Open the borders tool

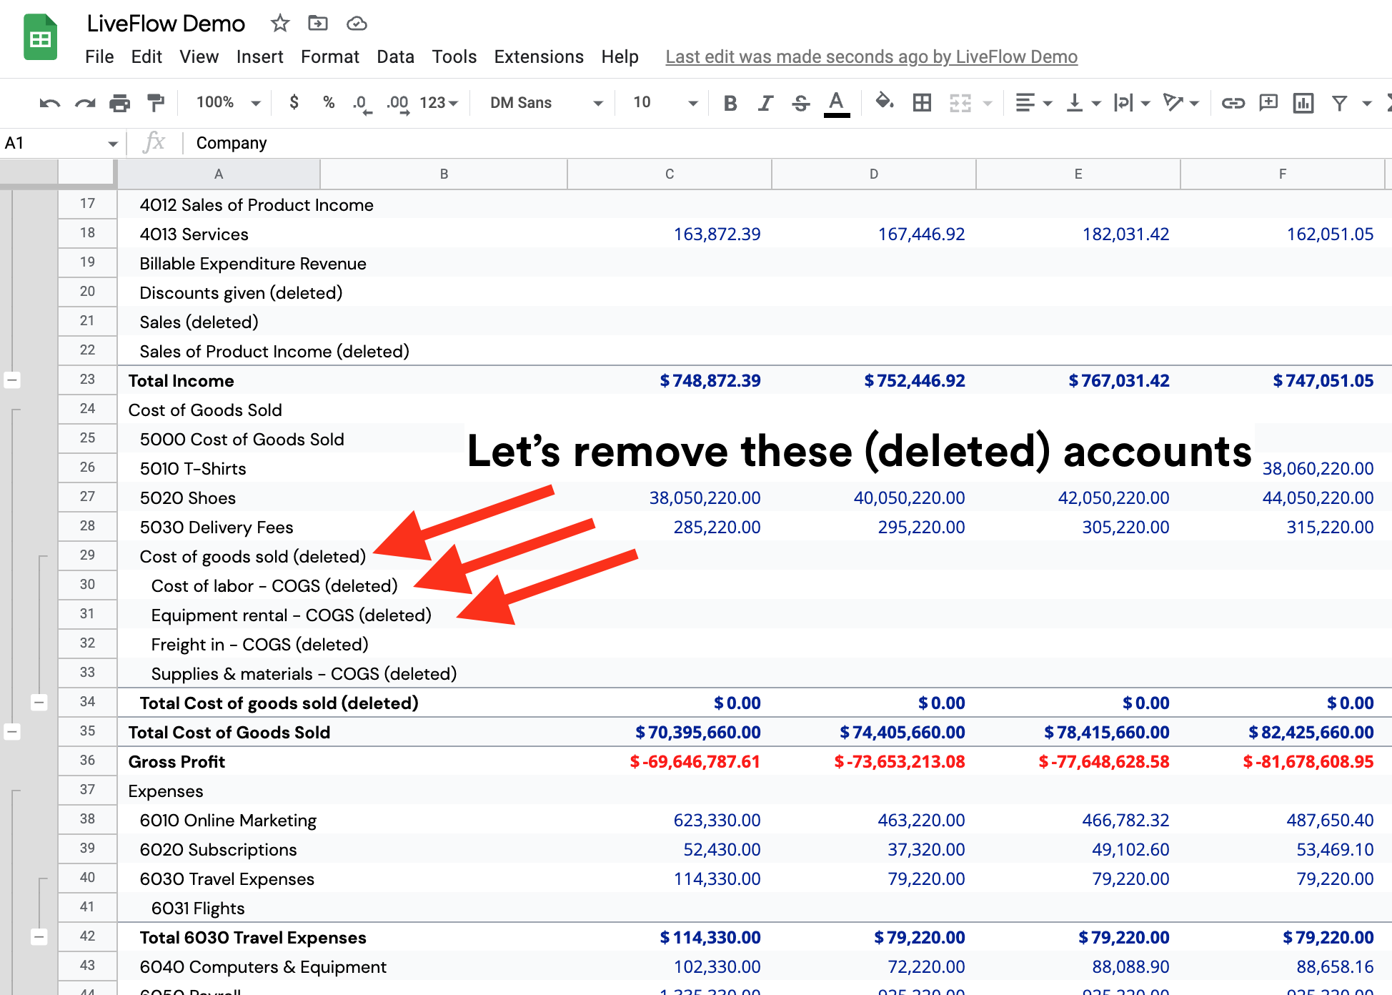coord(922,103)
